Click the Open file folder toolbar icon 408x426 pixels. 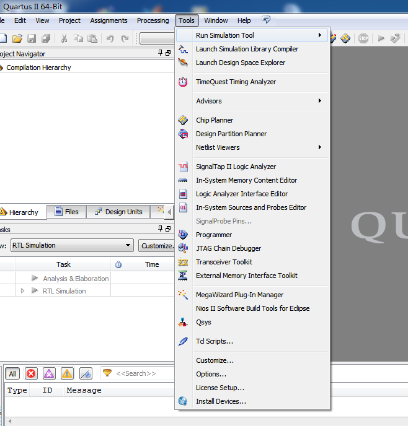tap(17, 38)
